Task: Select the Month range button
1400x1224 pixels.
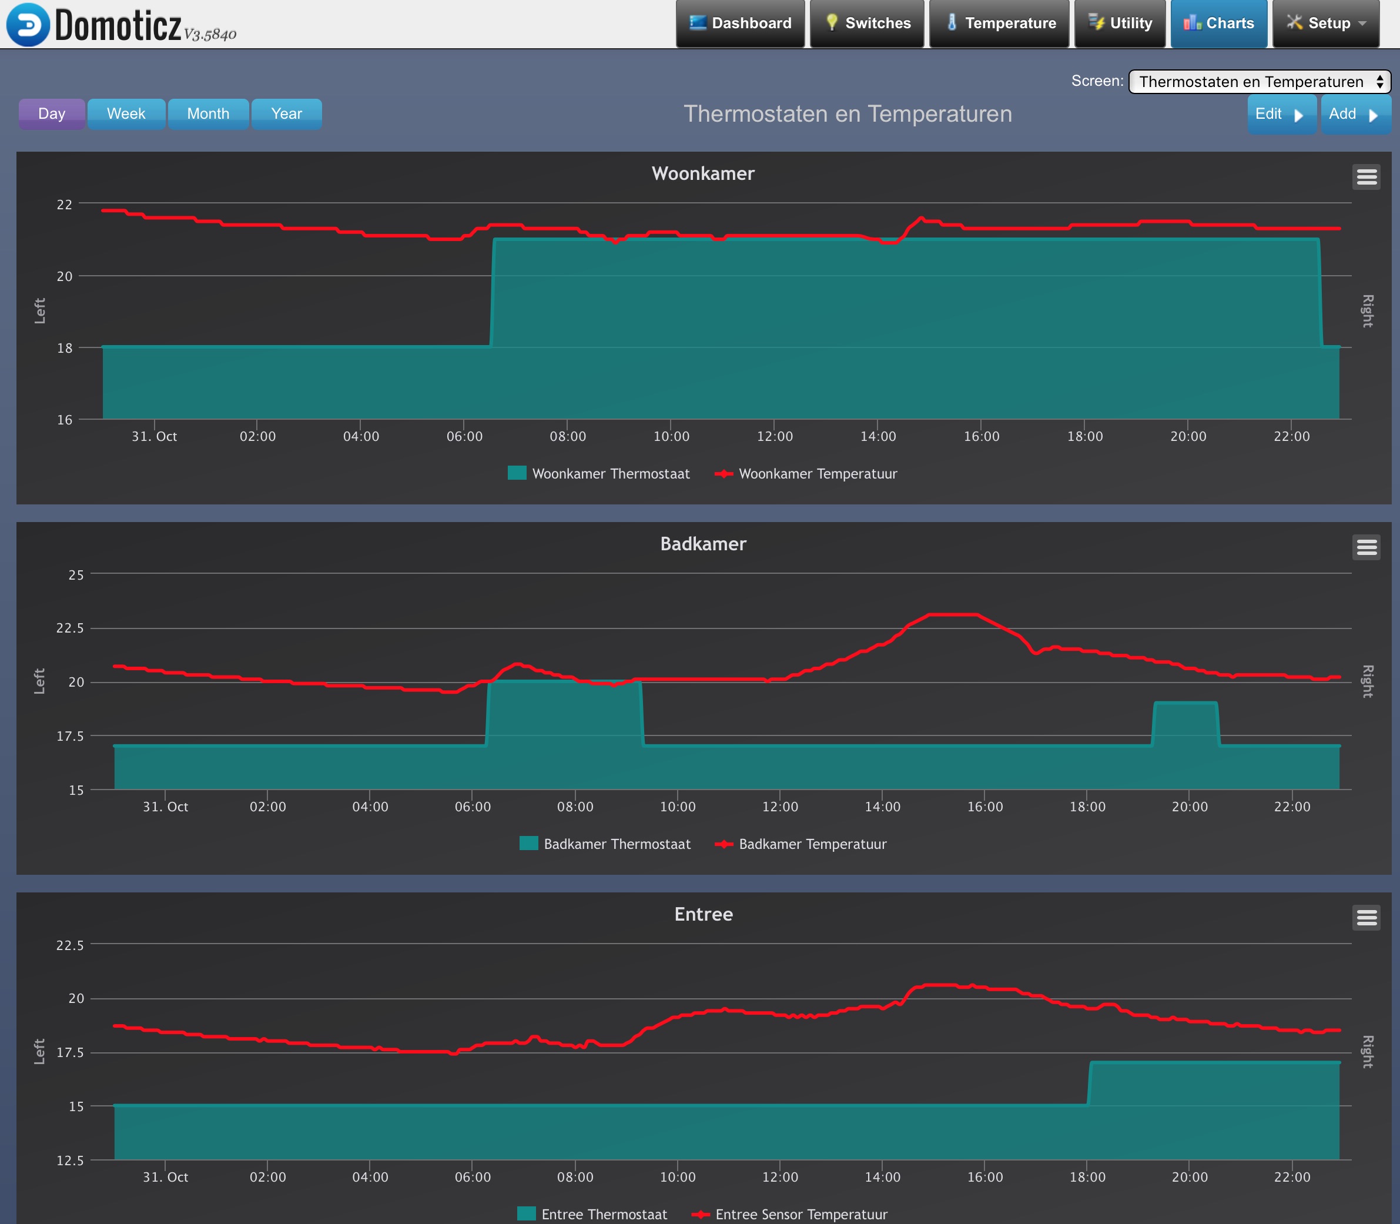Action: point(208,113)
